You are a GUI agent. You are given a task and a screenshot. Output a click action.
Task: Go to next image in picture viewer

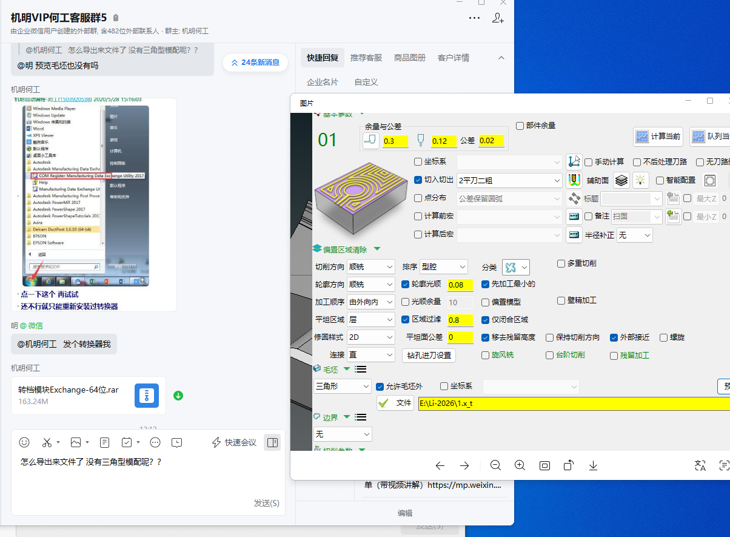(464, 465)
